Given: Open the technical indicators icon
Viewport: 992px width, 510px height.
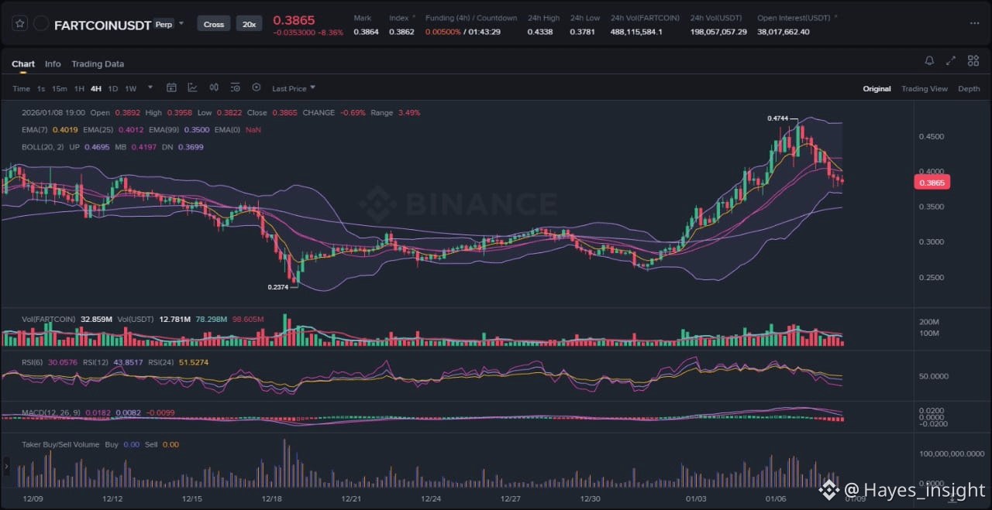Looking at the screenshot, I should click(192, 88).
